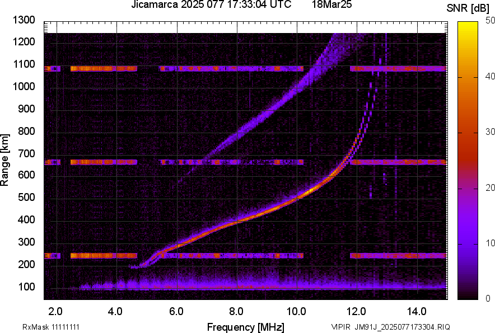Click the 900 range axis value

26,109
